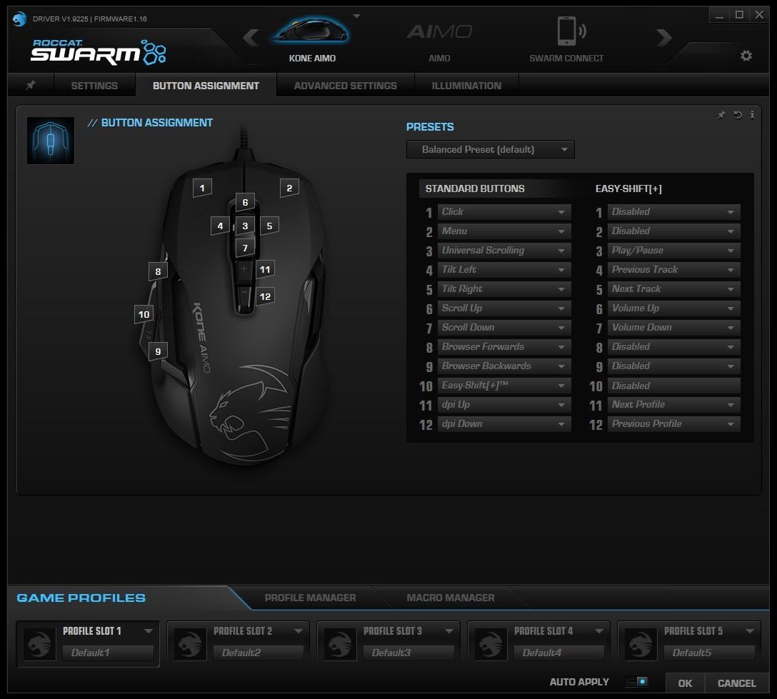Expand Profile Slot 4 dropdown arrow
The image size is (777, 699).
599,631
